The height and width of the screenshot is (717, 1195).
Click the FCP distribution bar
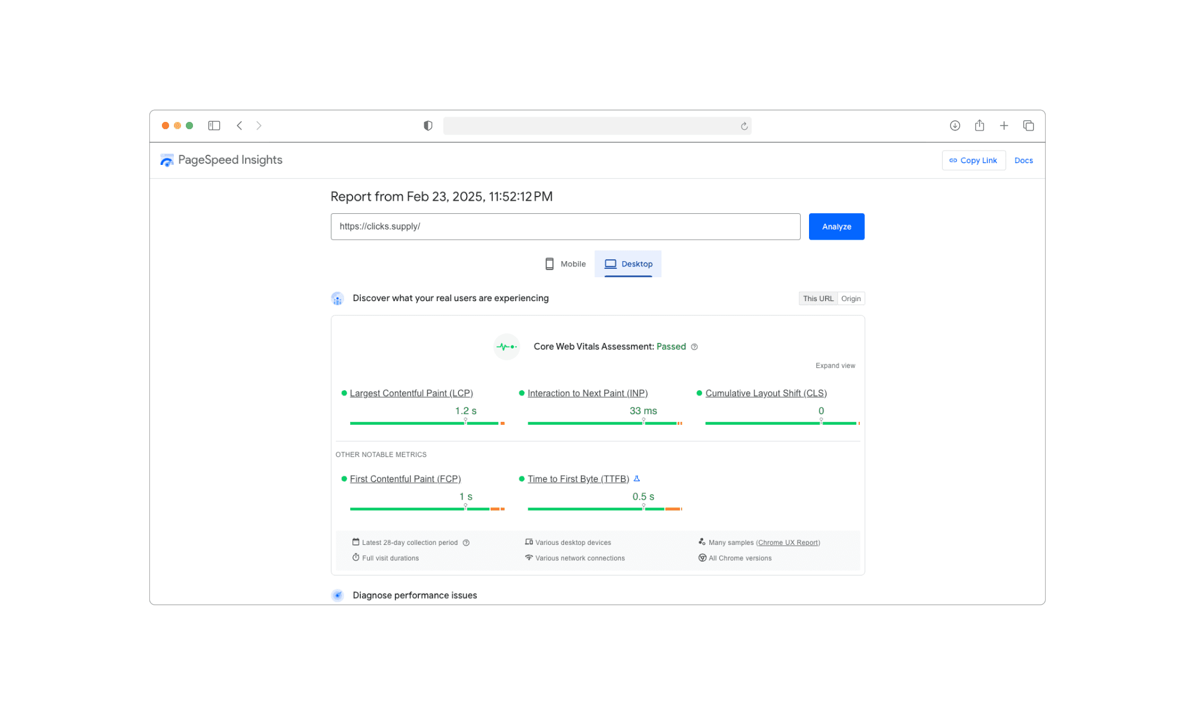pos(427,508)
